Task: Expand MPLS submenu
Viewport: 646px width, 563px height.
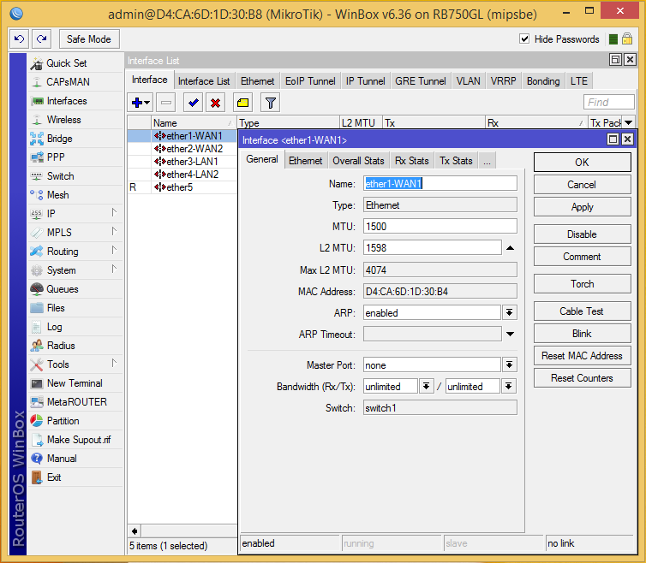Action: [x=114, y=232]
